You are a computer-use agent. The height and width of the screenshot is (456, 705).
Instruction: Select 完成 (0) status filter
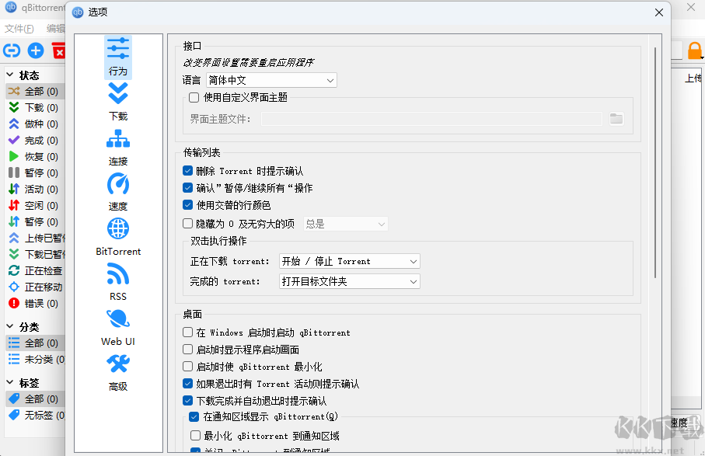(x=35, y=140)
